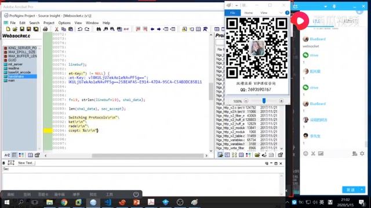The height and width of the screenshot is (208, 371).
Task: Open the File menu in Source Insight
Action: [x=13, y=23]
